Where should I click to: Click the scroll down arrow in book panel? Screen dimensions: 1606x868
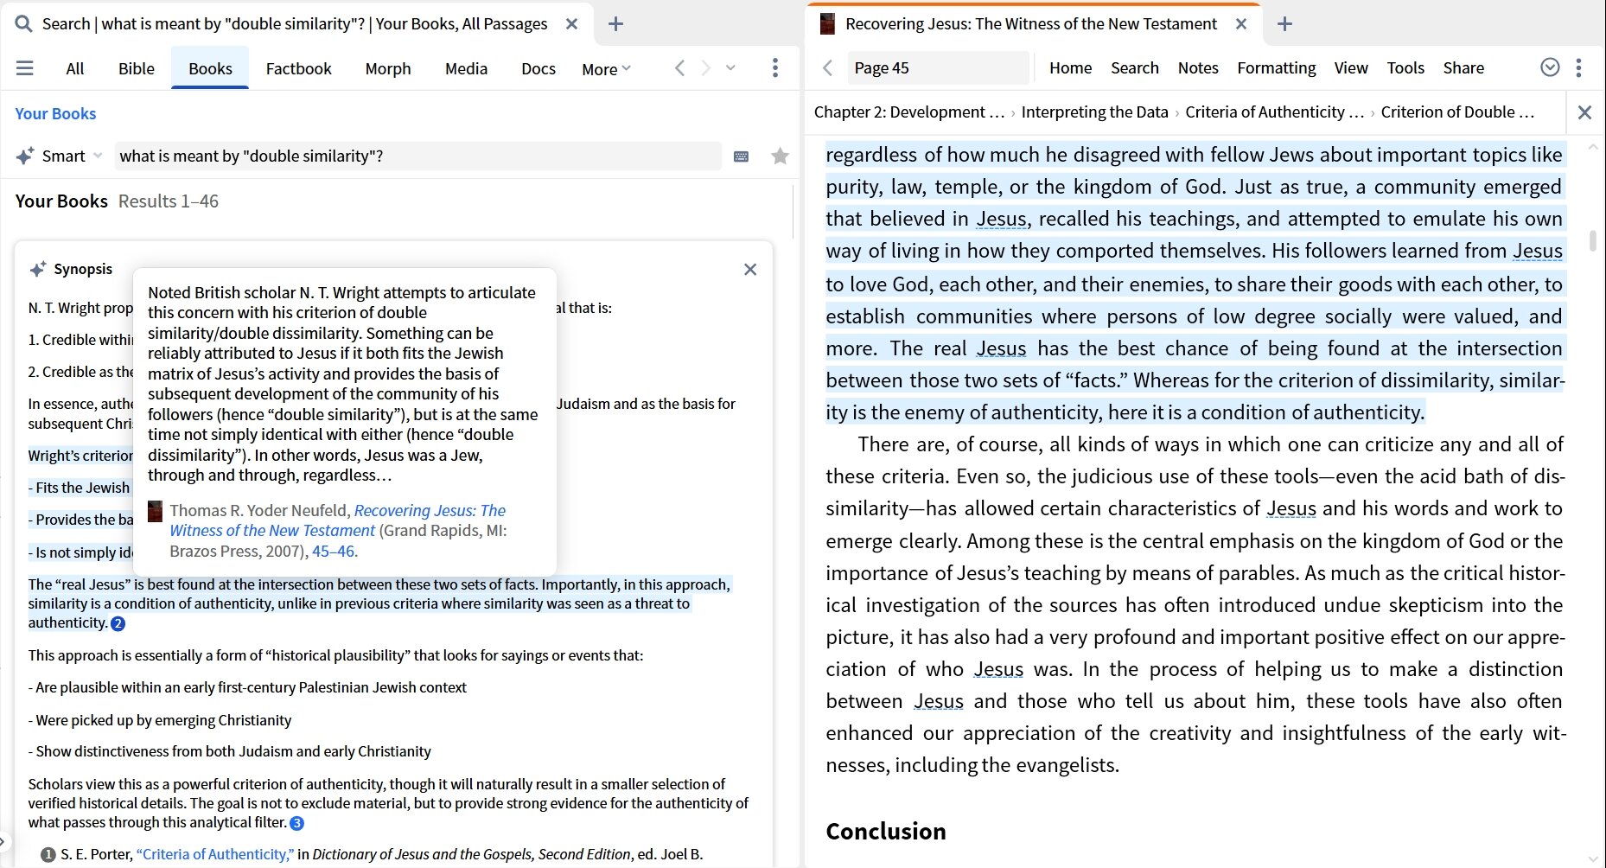[x=1593, y=858]
